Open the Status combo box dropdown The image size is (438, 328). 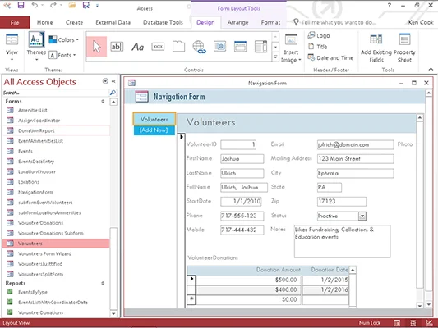tap(362, 216)
